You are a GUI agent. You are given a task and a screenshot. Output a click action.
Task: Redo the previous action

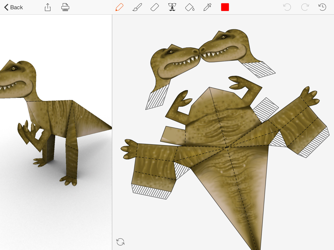(x=305, y=7)
